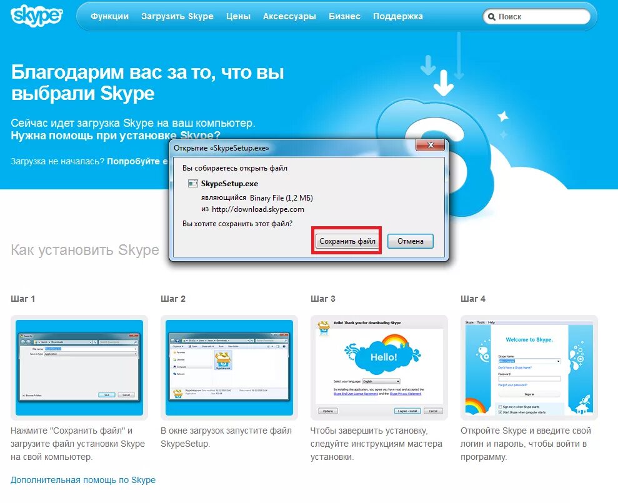Open the Функции menu
The image size is (618, 503).
(x=109, y=16)
